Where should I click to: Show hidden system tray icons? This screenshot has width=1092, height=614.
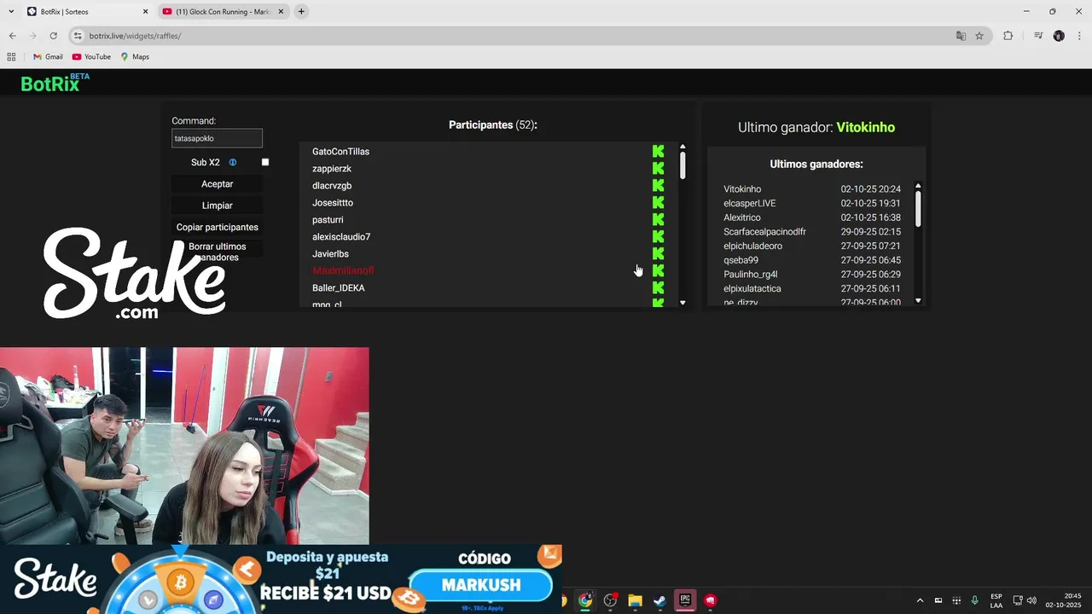[920, 600]
